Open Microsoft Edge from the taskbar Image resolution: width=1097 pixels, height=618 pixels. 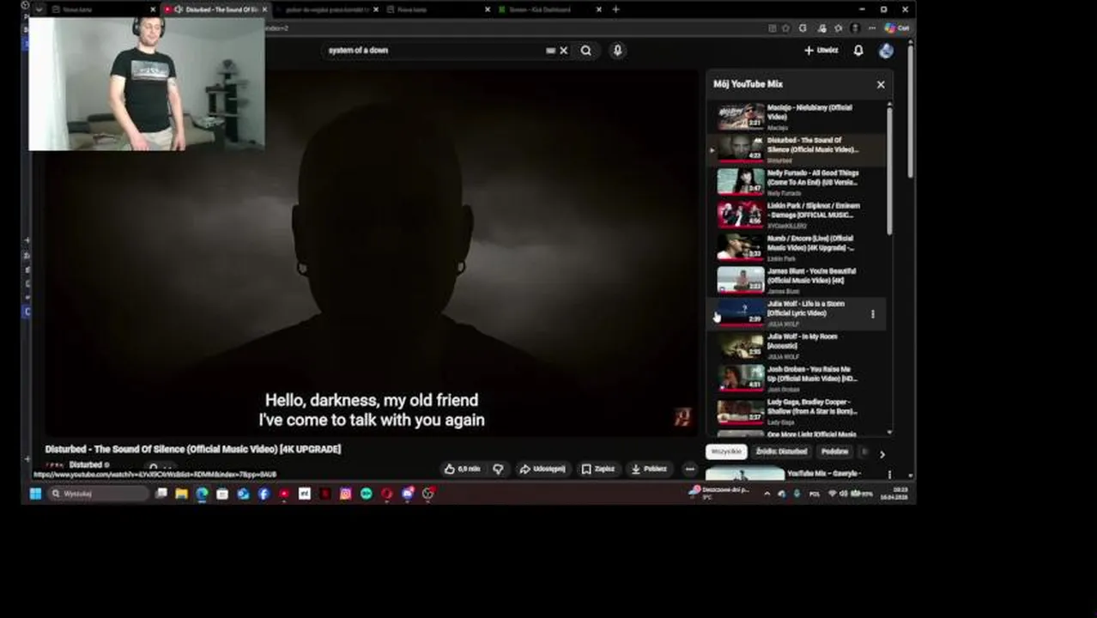(202, 494)
